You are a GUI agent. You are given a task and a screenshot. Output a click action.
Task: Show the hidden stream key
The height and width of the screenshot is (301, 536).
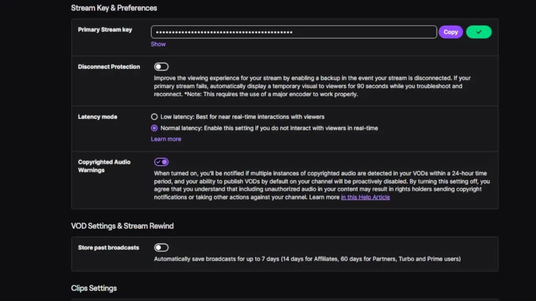click(x=158, y=44)
